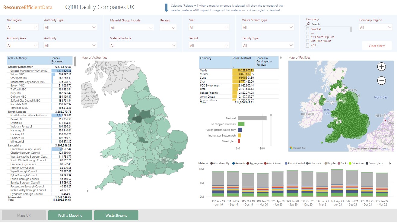Viewport: 397px width, 223px height.
Task: Click the Aerosols legend marker
Action: [234, 163]
